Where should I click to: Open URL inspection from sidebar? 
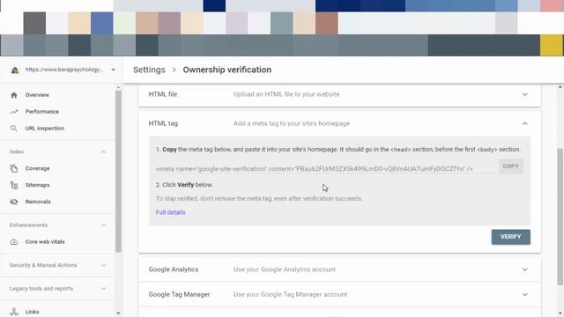click(x=45, y=129)
